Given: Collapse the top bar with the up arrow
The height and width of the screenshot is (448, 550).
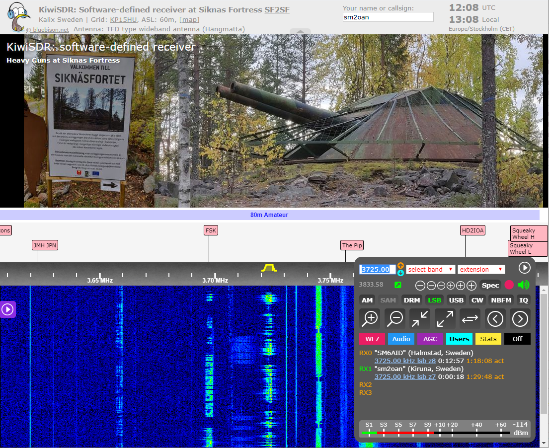Looking at the screenshot, I should [300, 32].
